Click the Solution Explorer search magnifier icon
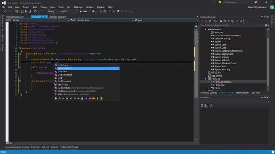Image resolution: width=275 pixels, height=154 pixels. (x=266, y=25)
